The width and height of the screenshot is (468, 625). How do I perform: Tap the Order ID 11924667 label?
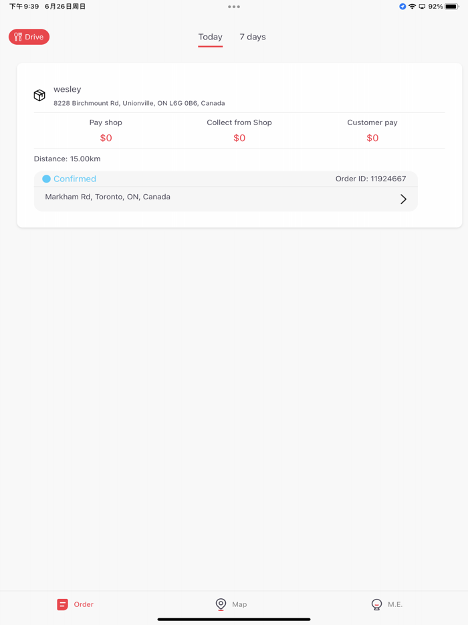370,179
